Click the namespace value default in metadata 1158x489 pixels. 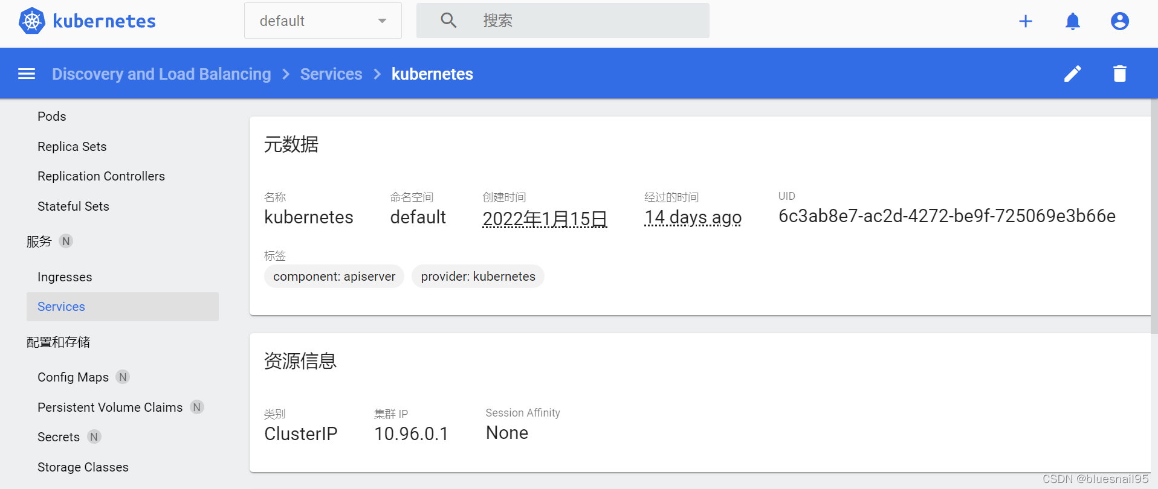418,217
